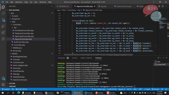The height and width of the screenshot is (95, 169).
Task: Click the editor horizontal scrollbar
Action: tap(98, 55)
